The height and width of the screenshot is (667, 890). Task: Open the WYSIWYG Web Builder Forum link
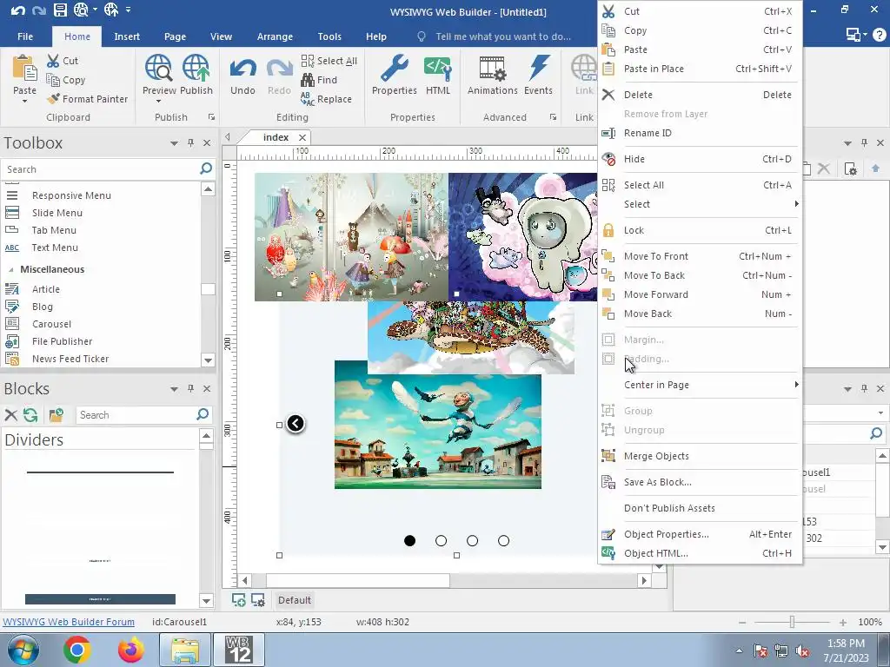coord(69,622)
